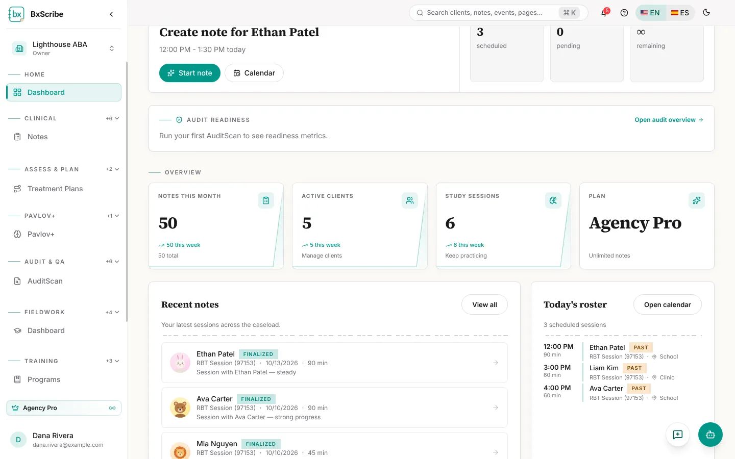The width and height of the screenshot is (735, 459).
Task: Click the search clients input field
Action: [498, 13]
